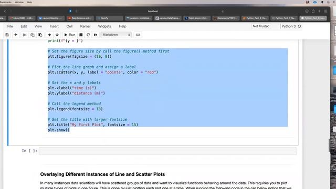Switch to the Python_Part_6 browser tab

[255, 18]
